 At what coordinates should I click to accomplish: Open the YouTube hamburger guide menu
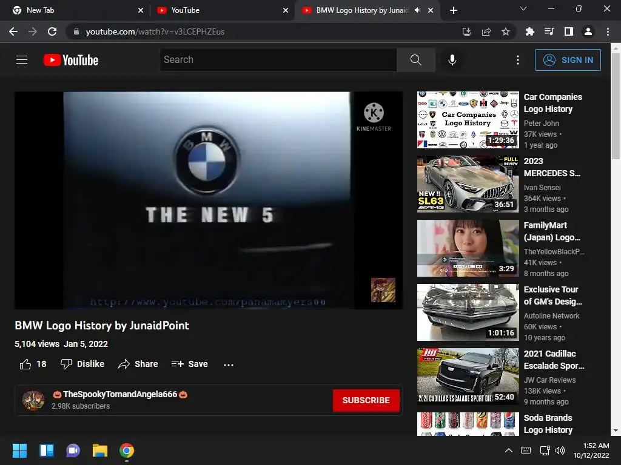tap(22, 60)
